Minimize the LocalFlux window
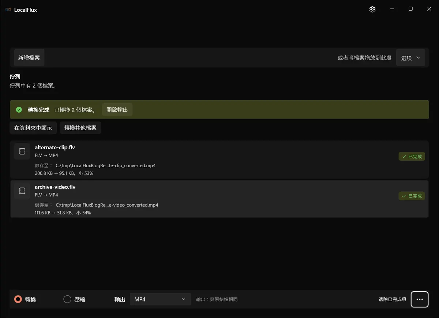This screenshot has height=318, width=439. tap(392, 9)
